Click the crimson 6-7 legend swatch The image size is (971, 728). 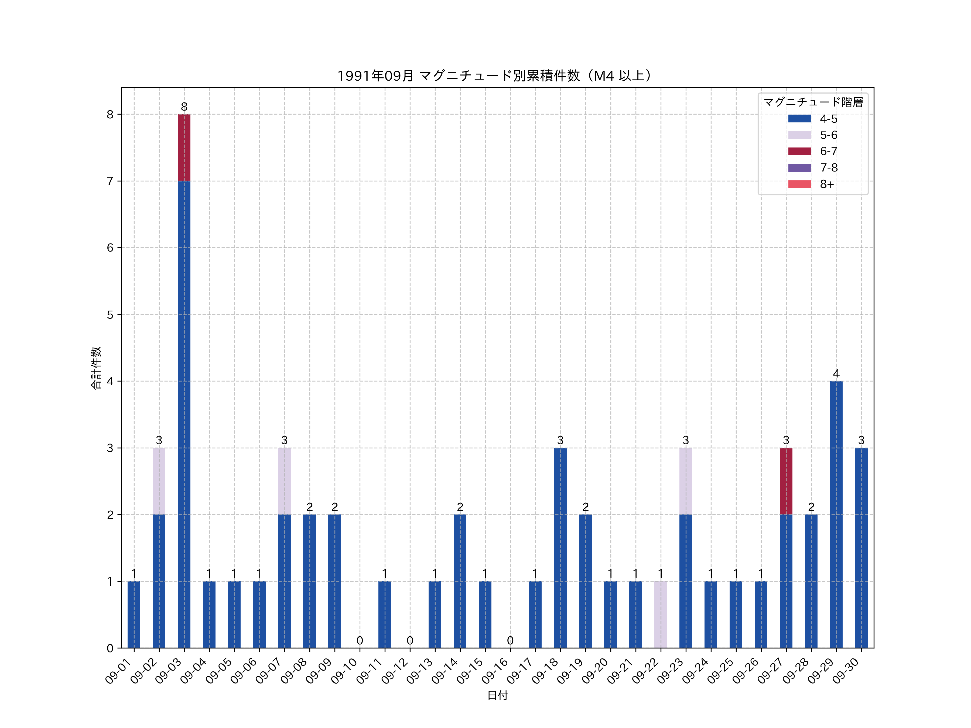(x=799, y=151)
